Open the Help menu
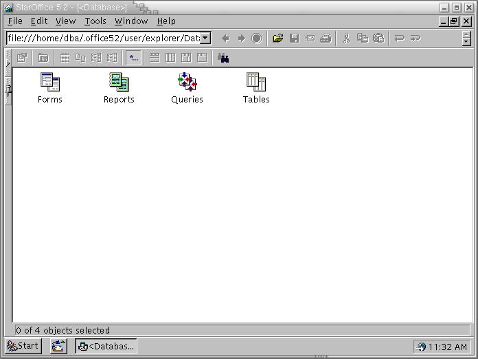Screen dimensions: 478x359 [166, 21]
